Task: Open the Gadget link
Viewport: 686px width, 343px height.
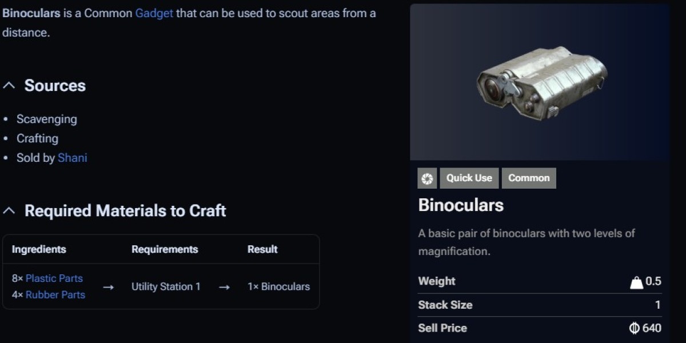Action: click(x=154, y=13)
